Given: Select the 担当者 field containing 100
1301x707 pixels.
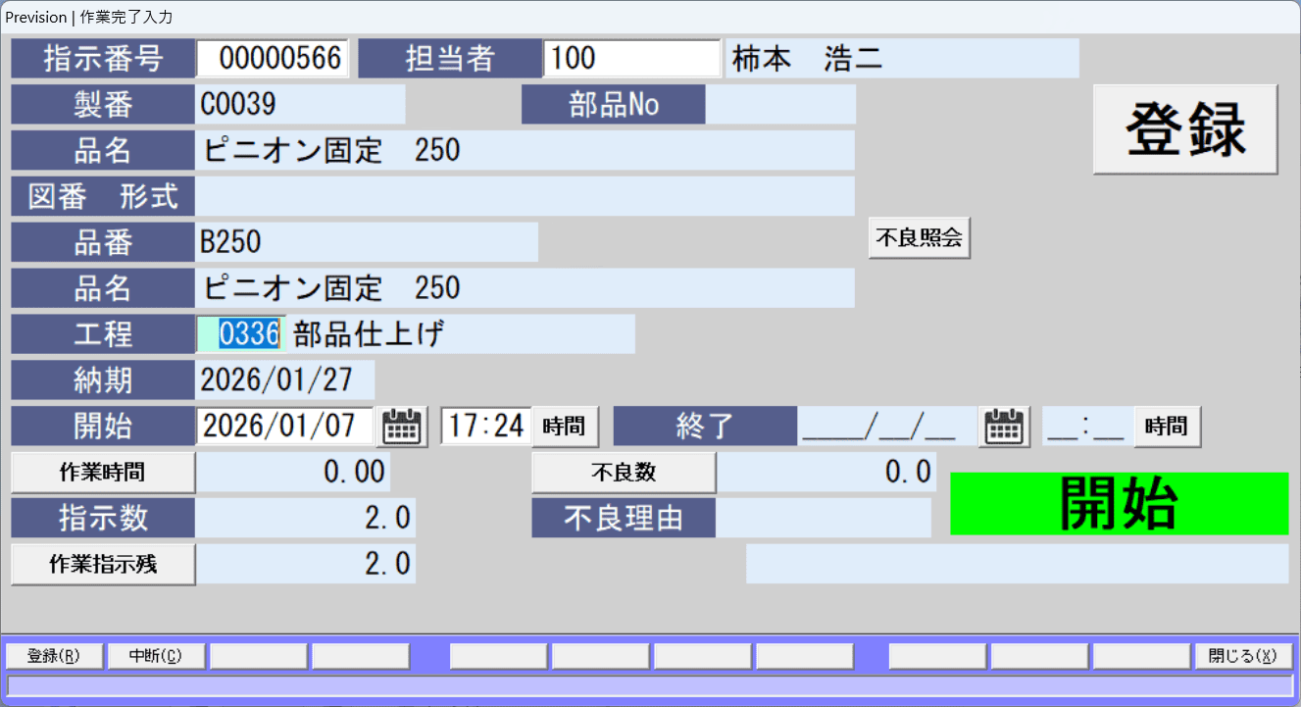Looking at the screenshot, I should [x=631, y=58].
